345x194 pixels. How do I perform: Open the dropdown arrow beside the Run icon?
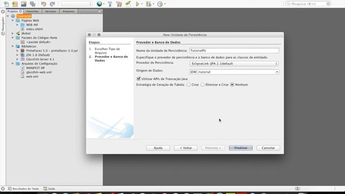[x=142, y=4]
